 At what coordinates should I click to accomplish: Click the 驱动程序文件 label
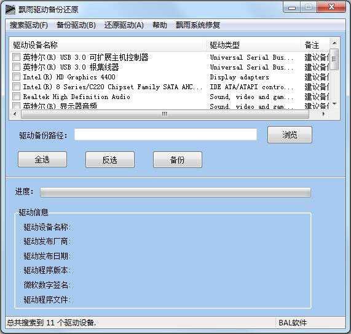click(47, 300)
